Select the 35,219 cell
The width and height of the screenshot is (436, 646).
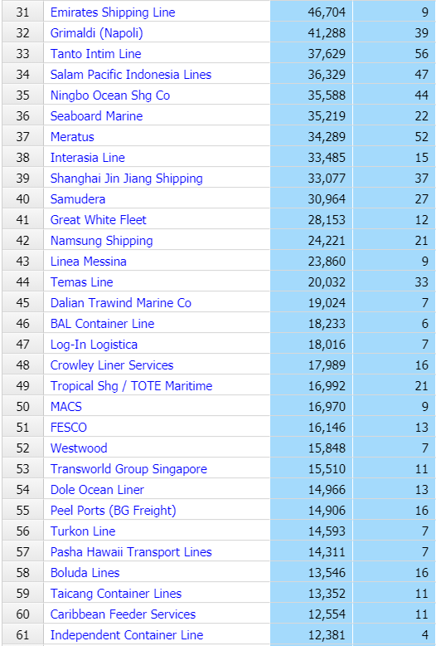[312, 116]
